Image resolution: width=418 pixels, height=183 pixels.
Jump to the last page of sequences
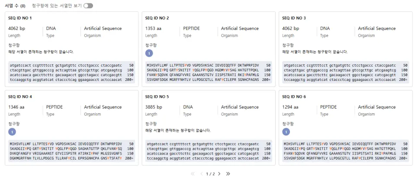[228, 174]
